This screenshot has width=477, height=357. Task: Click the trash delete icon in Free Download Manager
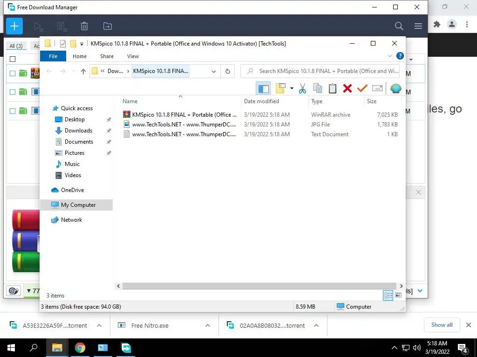pos(84,26)
